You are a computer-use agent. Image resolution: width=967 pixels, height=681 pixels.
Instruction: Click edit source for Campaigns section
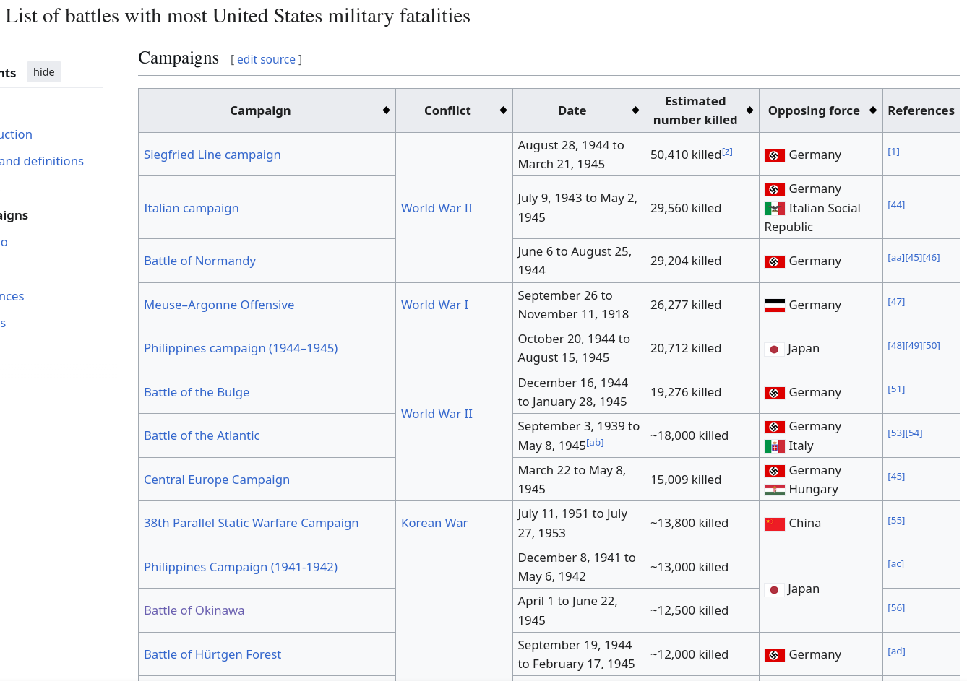[266, 59]
